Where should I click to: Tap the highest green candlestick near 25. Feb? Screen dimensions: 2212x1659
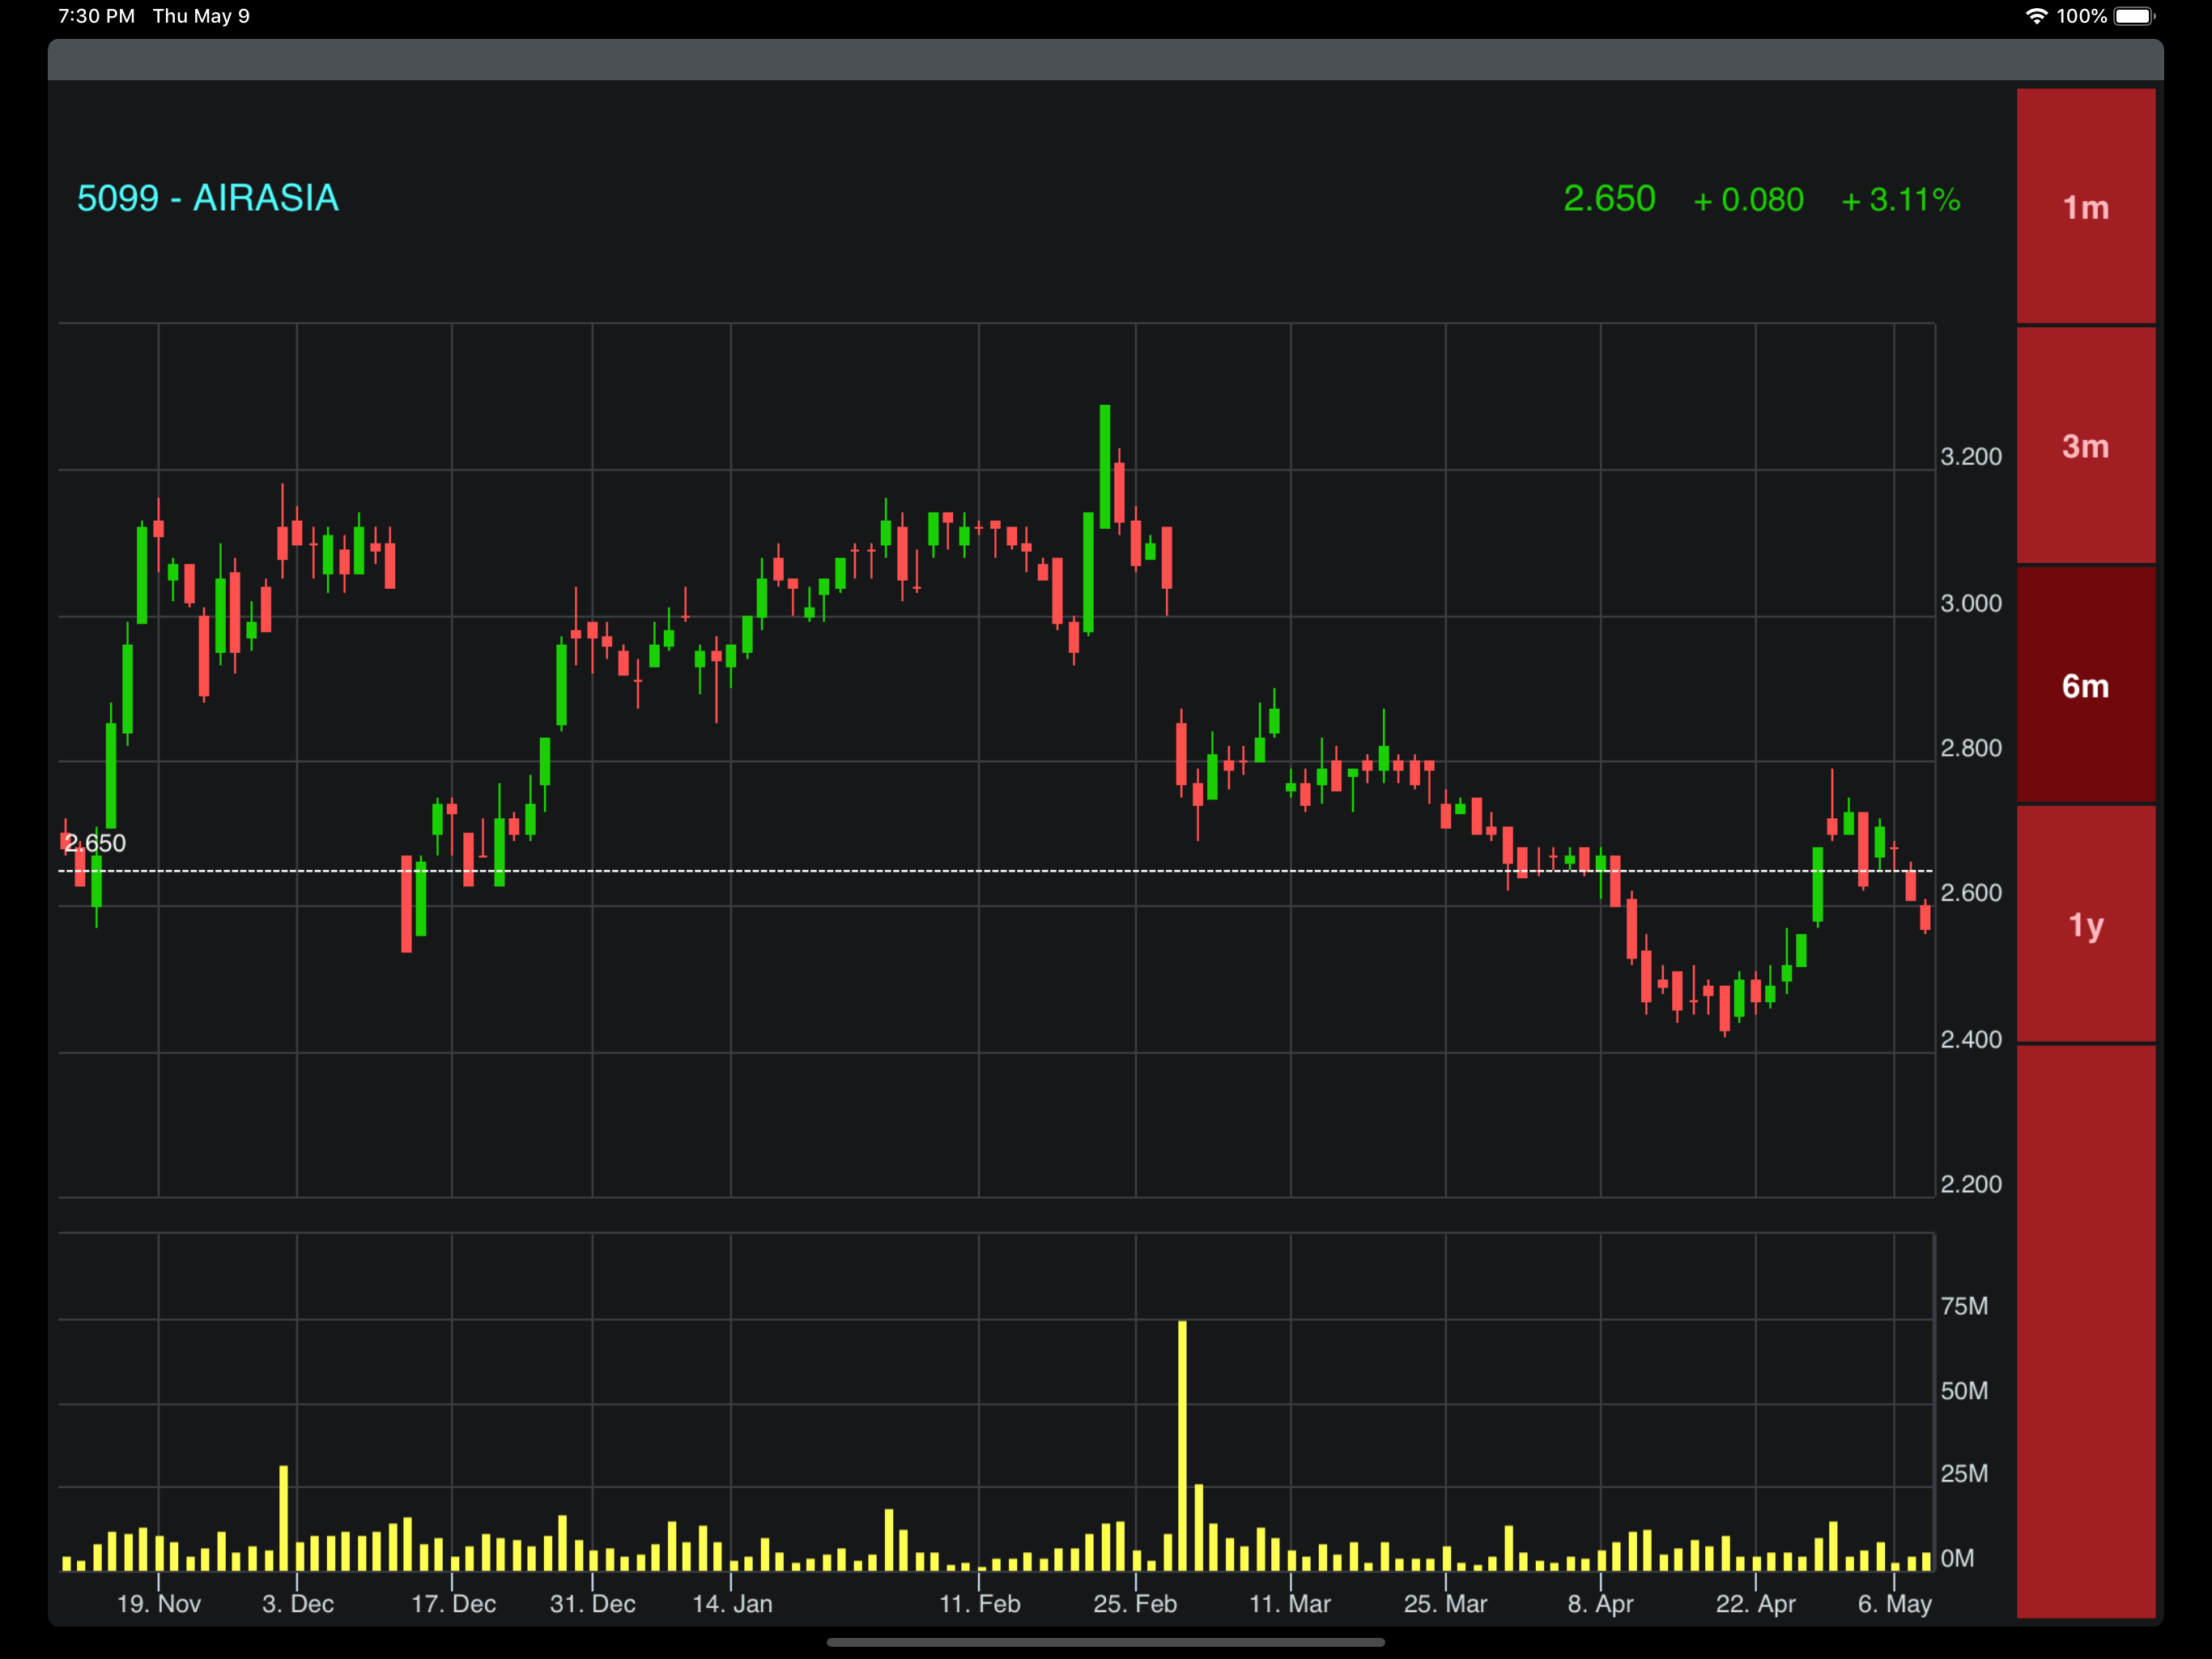[1105, 467]
